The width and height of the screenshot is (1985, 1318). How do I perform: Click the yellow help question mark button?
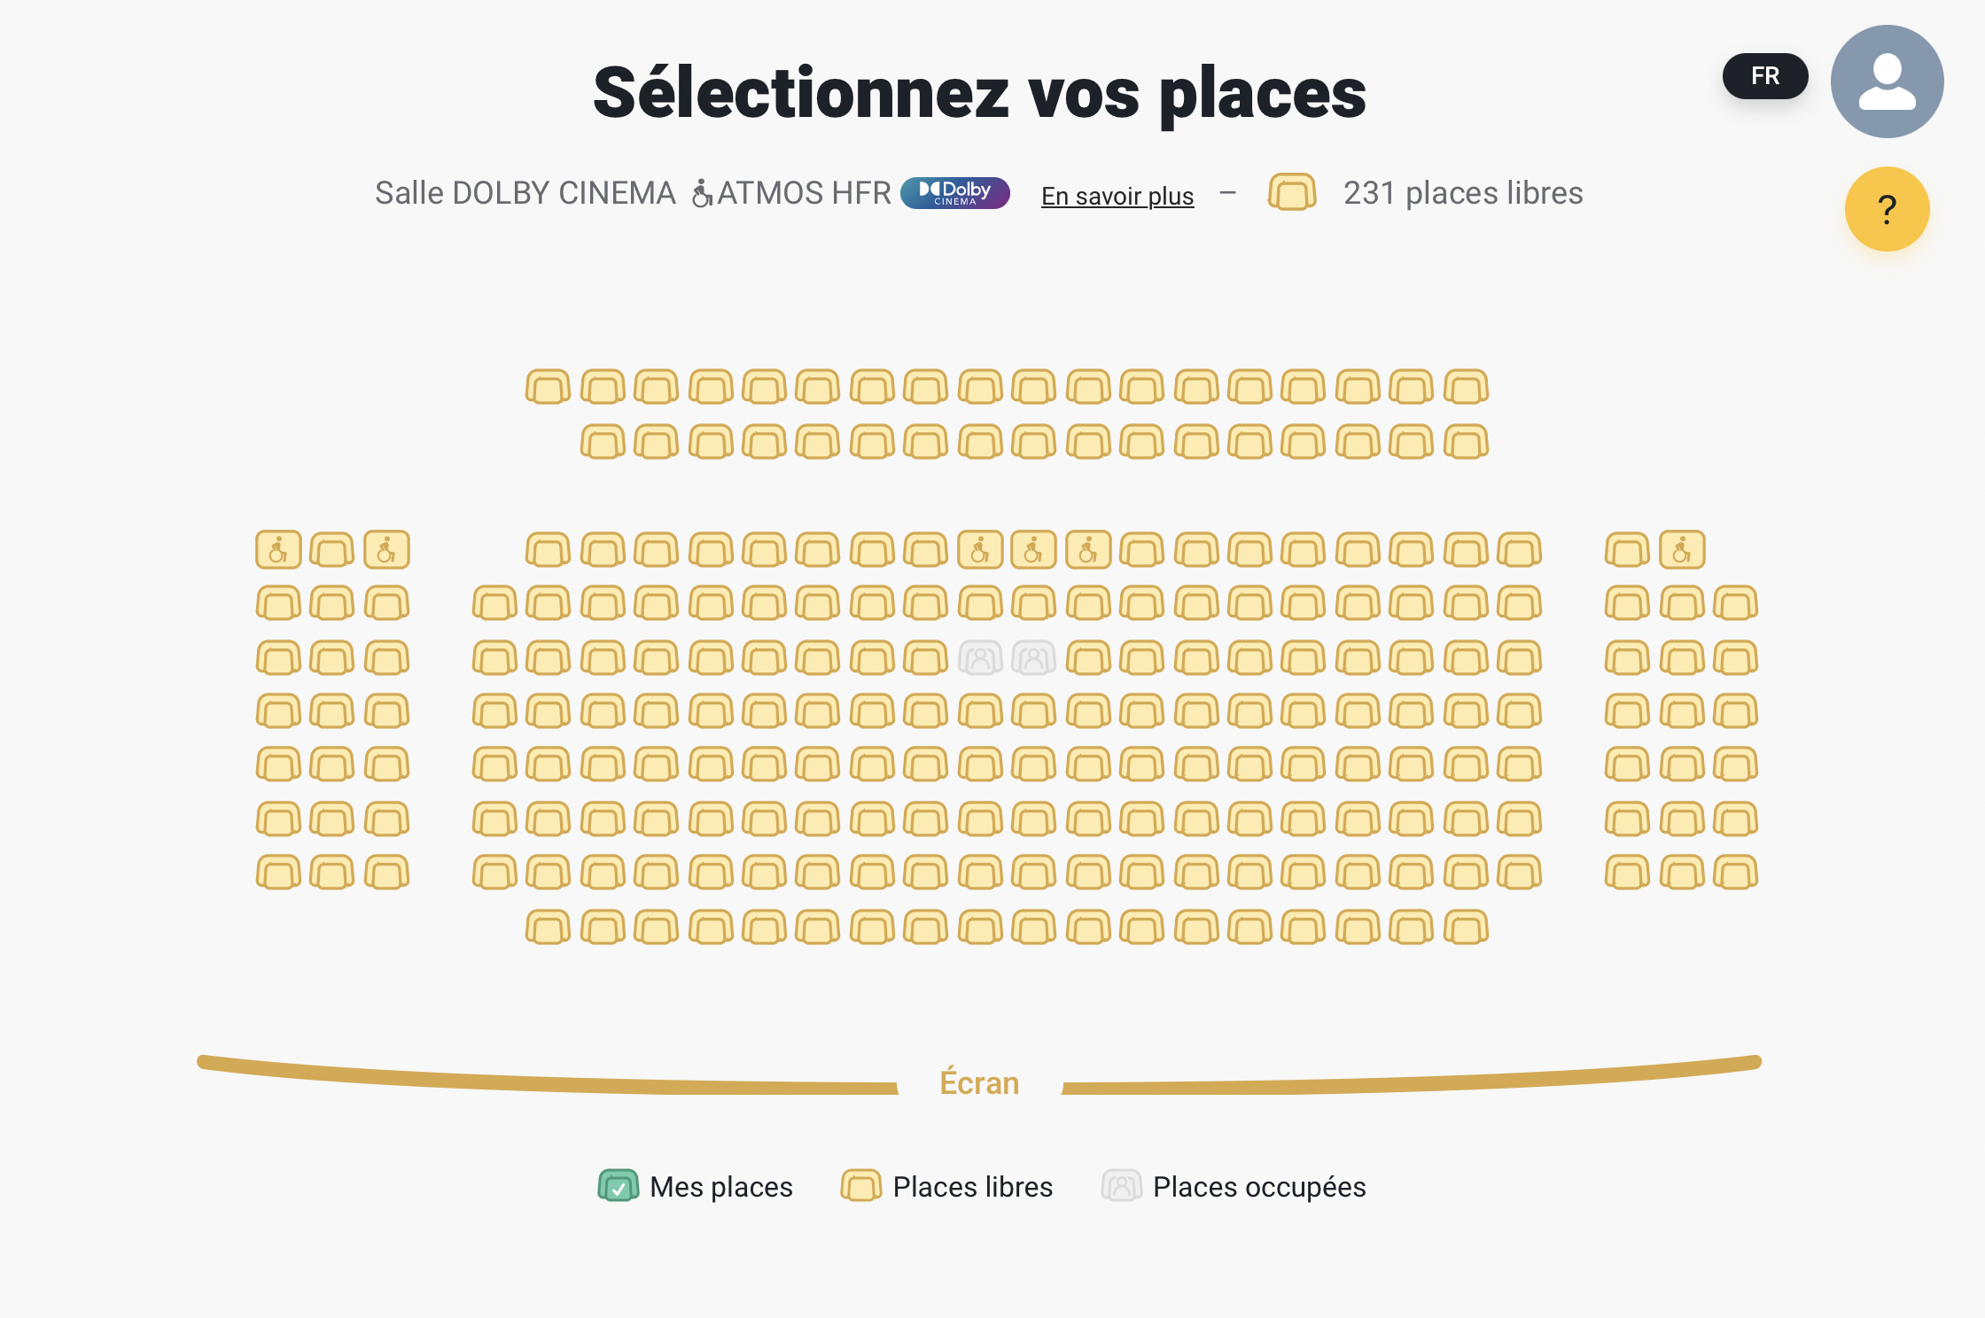coord(1887,209)
